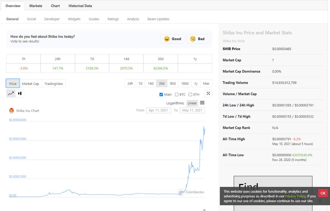The image size is (330, 211).
Task: Select the Guides sub-tab
Action: click(94, 19)
